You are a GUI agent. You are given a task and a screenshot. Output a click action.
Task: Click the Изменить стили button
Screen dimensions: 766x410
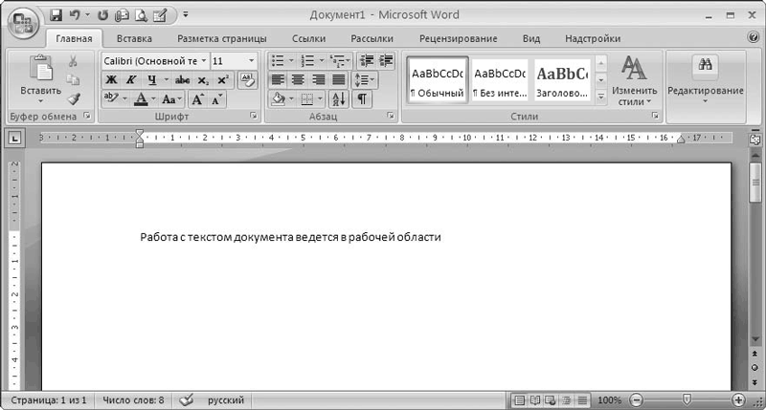pyautogui.click(x=633, y=80)
